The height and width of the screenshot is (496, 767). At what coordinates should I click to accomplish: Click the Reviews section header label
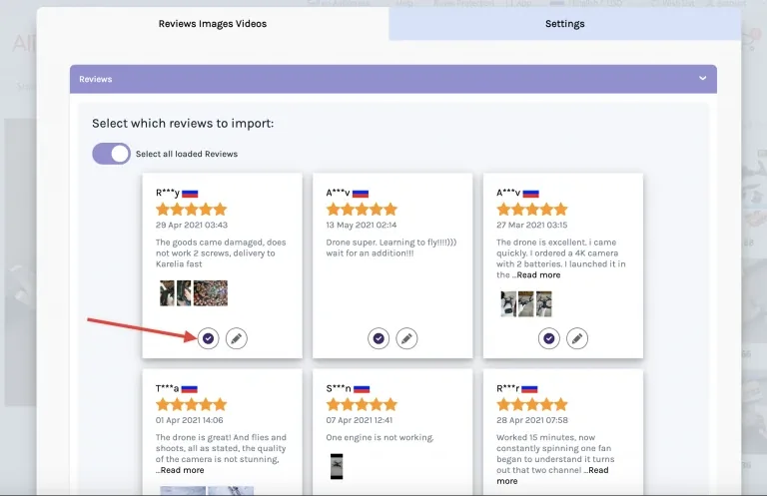pyautogui.click(x=96, y=79)
